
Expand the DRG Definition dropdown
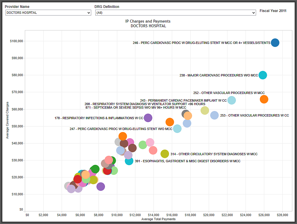tap(175, 13)
